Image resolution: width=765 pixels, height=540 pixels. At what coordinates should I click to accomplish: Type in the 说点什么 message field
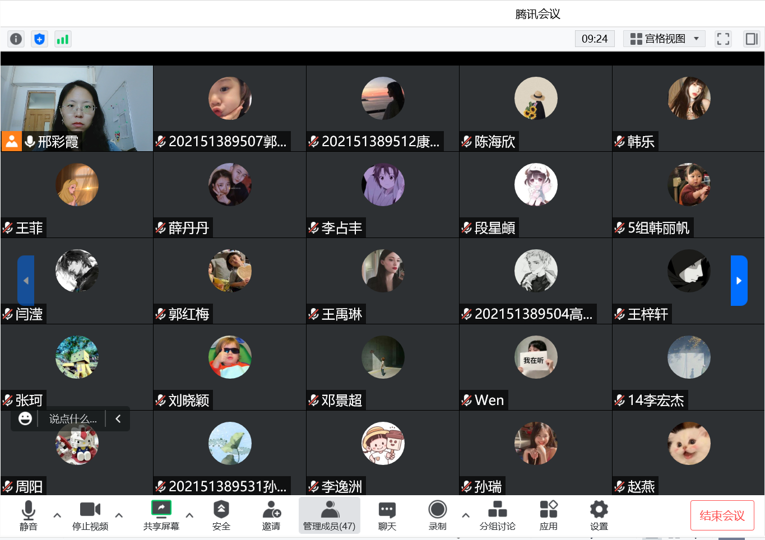coord(72,419)
